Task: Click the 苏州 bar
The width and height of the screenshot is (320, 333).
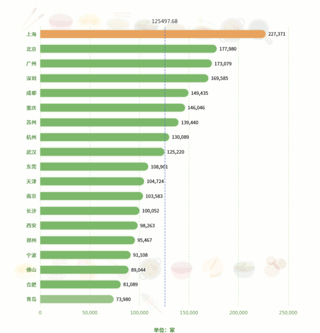Action: click(109, 122)
